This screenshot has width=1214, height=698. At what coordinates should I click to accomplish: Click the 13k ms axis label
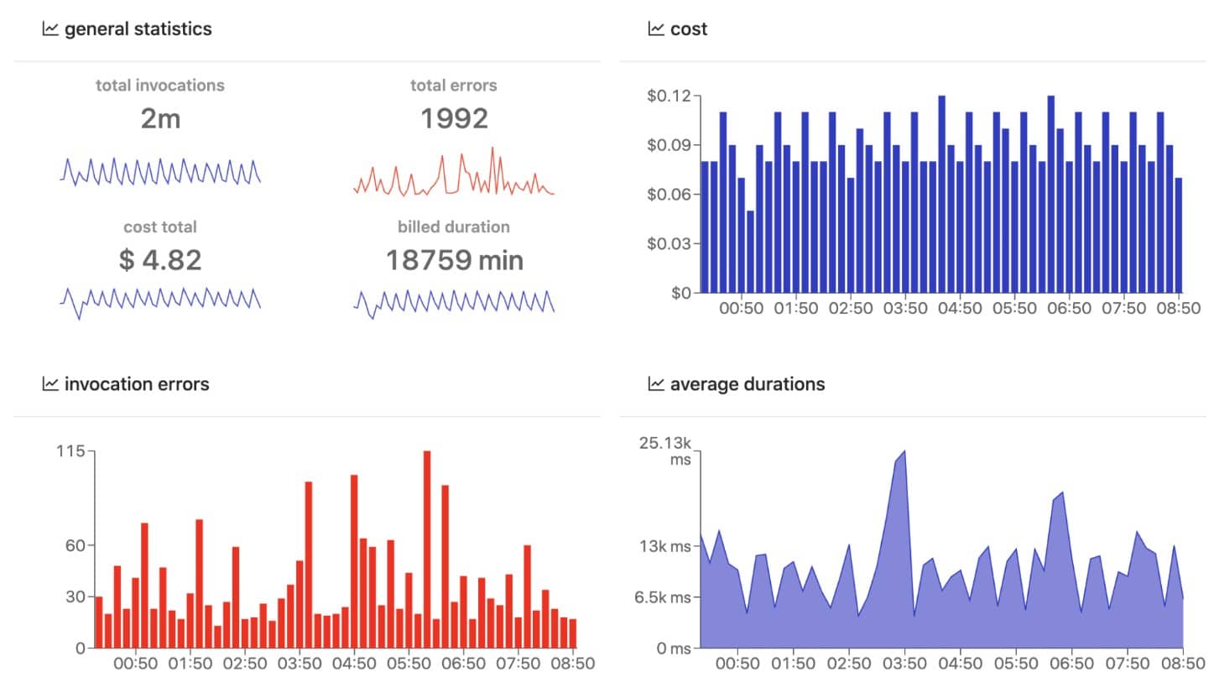(x=664, y=546)
